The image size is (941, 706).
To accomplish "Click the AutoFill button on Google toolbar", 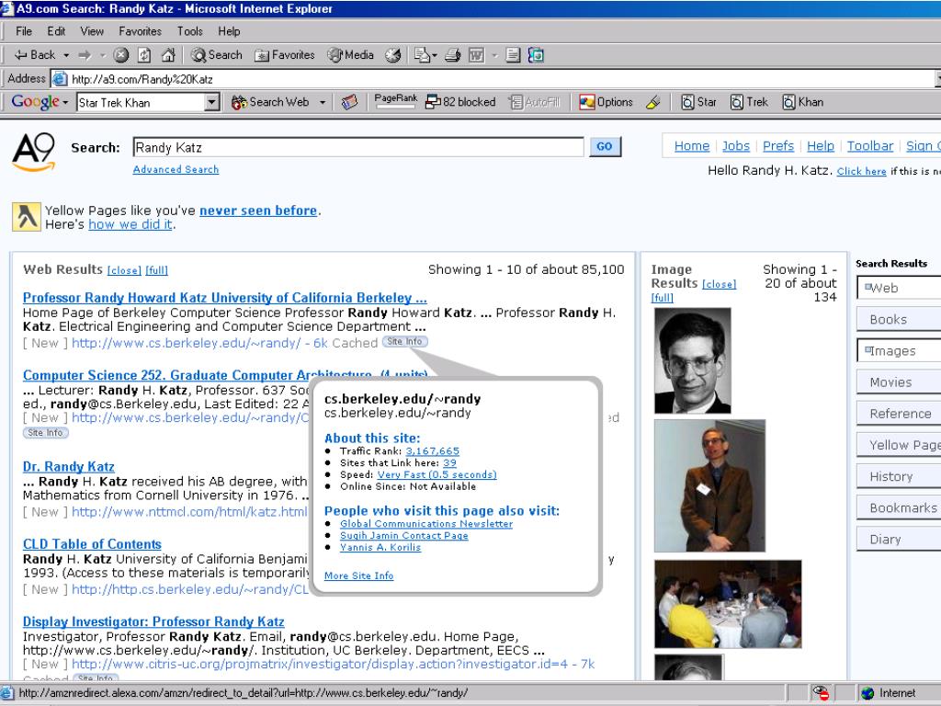I will coord(534,103).
